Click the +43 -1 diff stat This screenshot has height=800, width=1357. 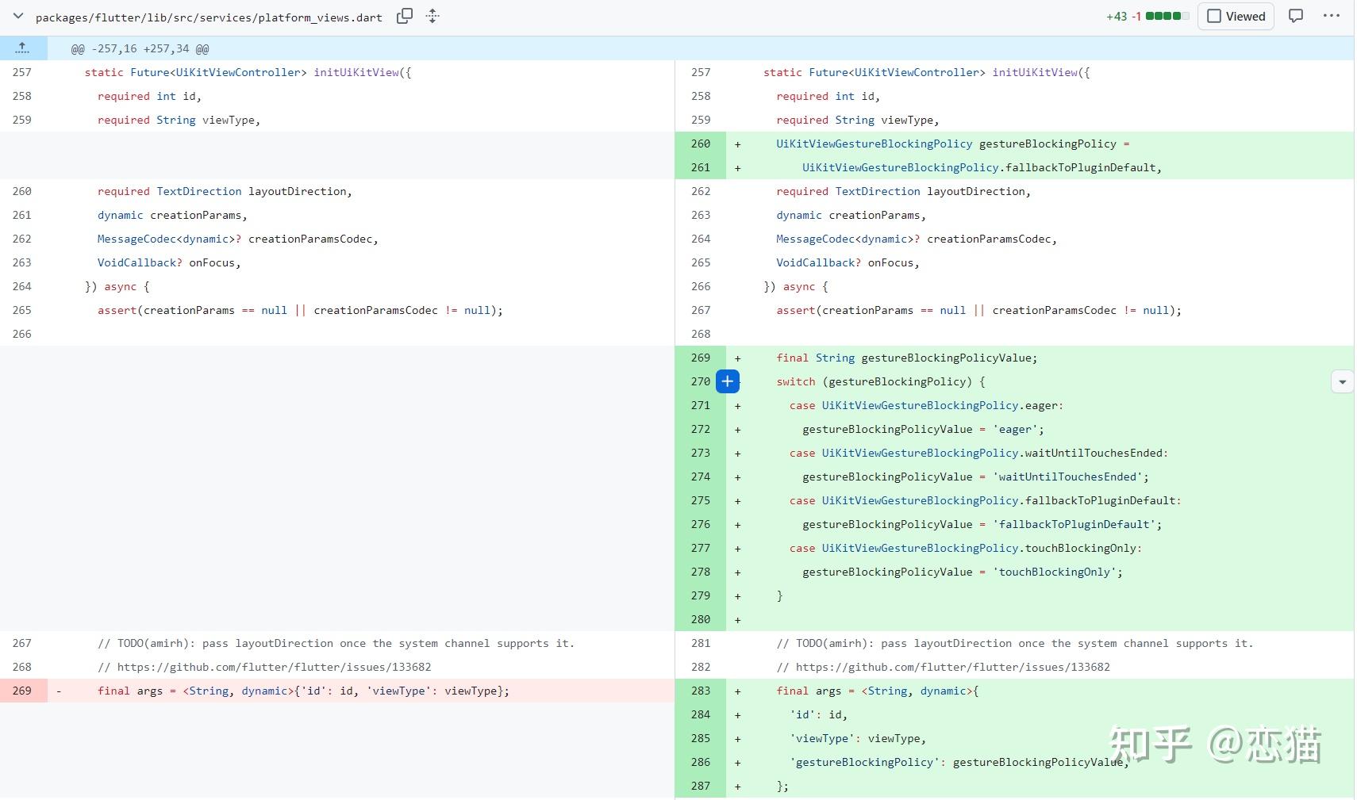click(x=1123, y=16)
